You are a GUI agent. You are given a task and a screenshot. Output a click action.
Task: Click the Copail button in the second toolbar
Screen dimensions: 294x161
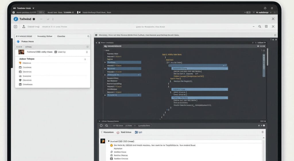33,26
